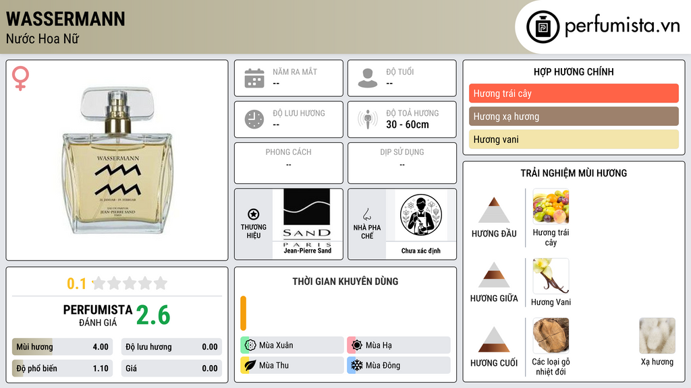Click the five-star rating row
Screen dimensions: 691x388
click(130, 283)
